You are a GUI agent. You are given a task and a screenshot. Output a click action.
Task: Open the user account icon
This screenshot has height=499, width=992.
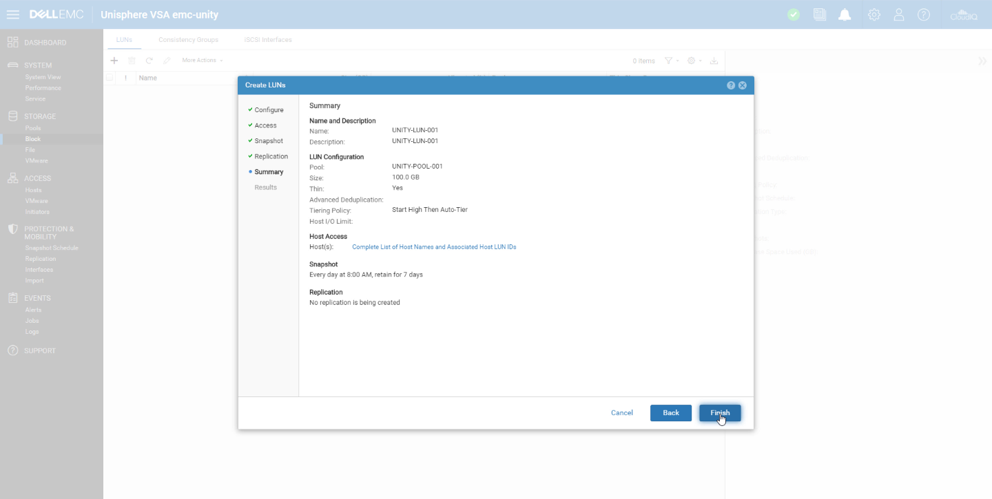[x=899, y=14]
